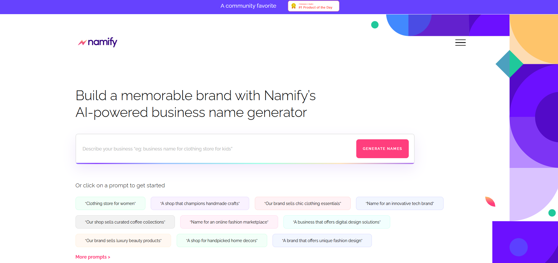Screen dimensions: 558x263
Task: Choose the handmade crafts shop prompt
Action: 200,204
